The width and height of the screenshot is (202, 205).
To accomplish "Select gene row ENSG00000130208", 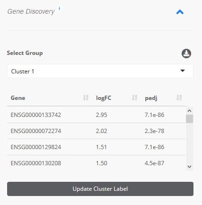I will pyautogui.click(x=97, y=163).
